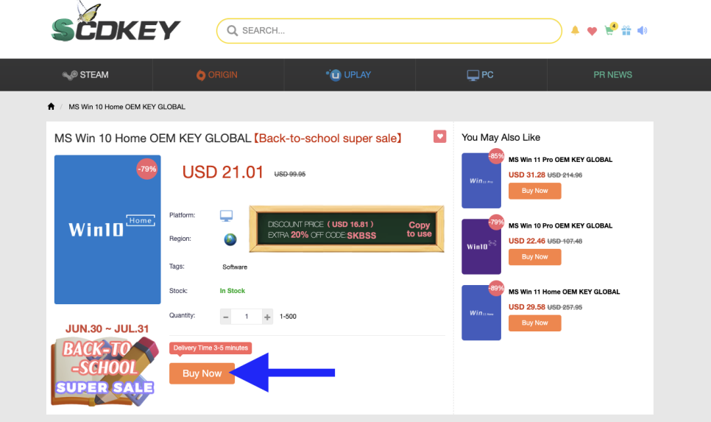The height and width of the screenshot is (422, 711).
Task: Increase quantity with plus button
Action: point(267,317)
